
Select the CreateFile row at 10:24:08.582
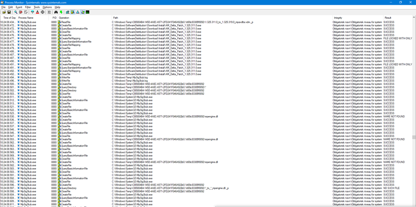206,165
